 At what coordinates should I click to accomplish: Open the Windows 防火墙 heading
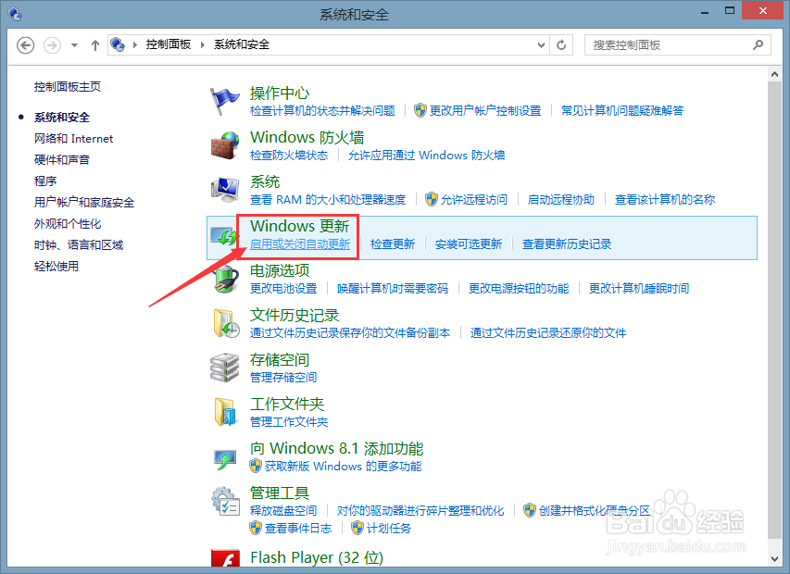(307, 137)
